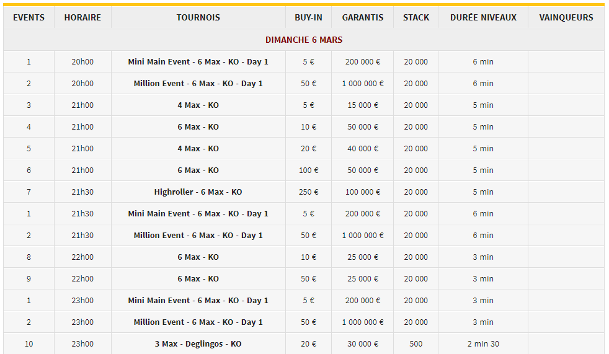
Task: Select the 30 000 € guarantee cell
Action: [x=362, y=344]
